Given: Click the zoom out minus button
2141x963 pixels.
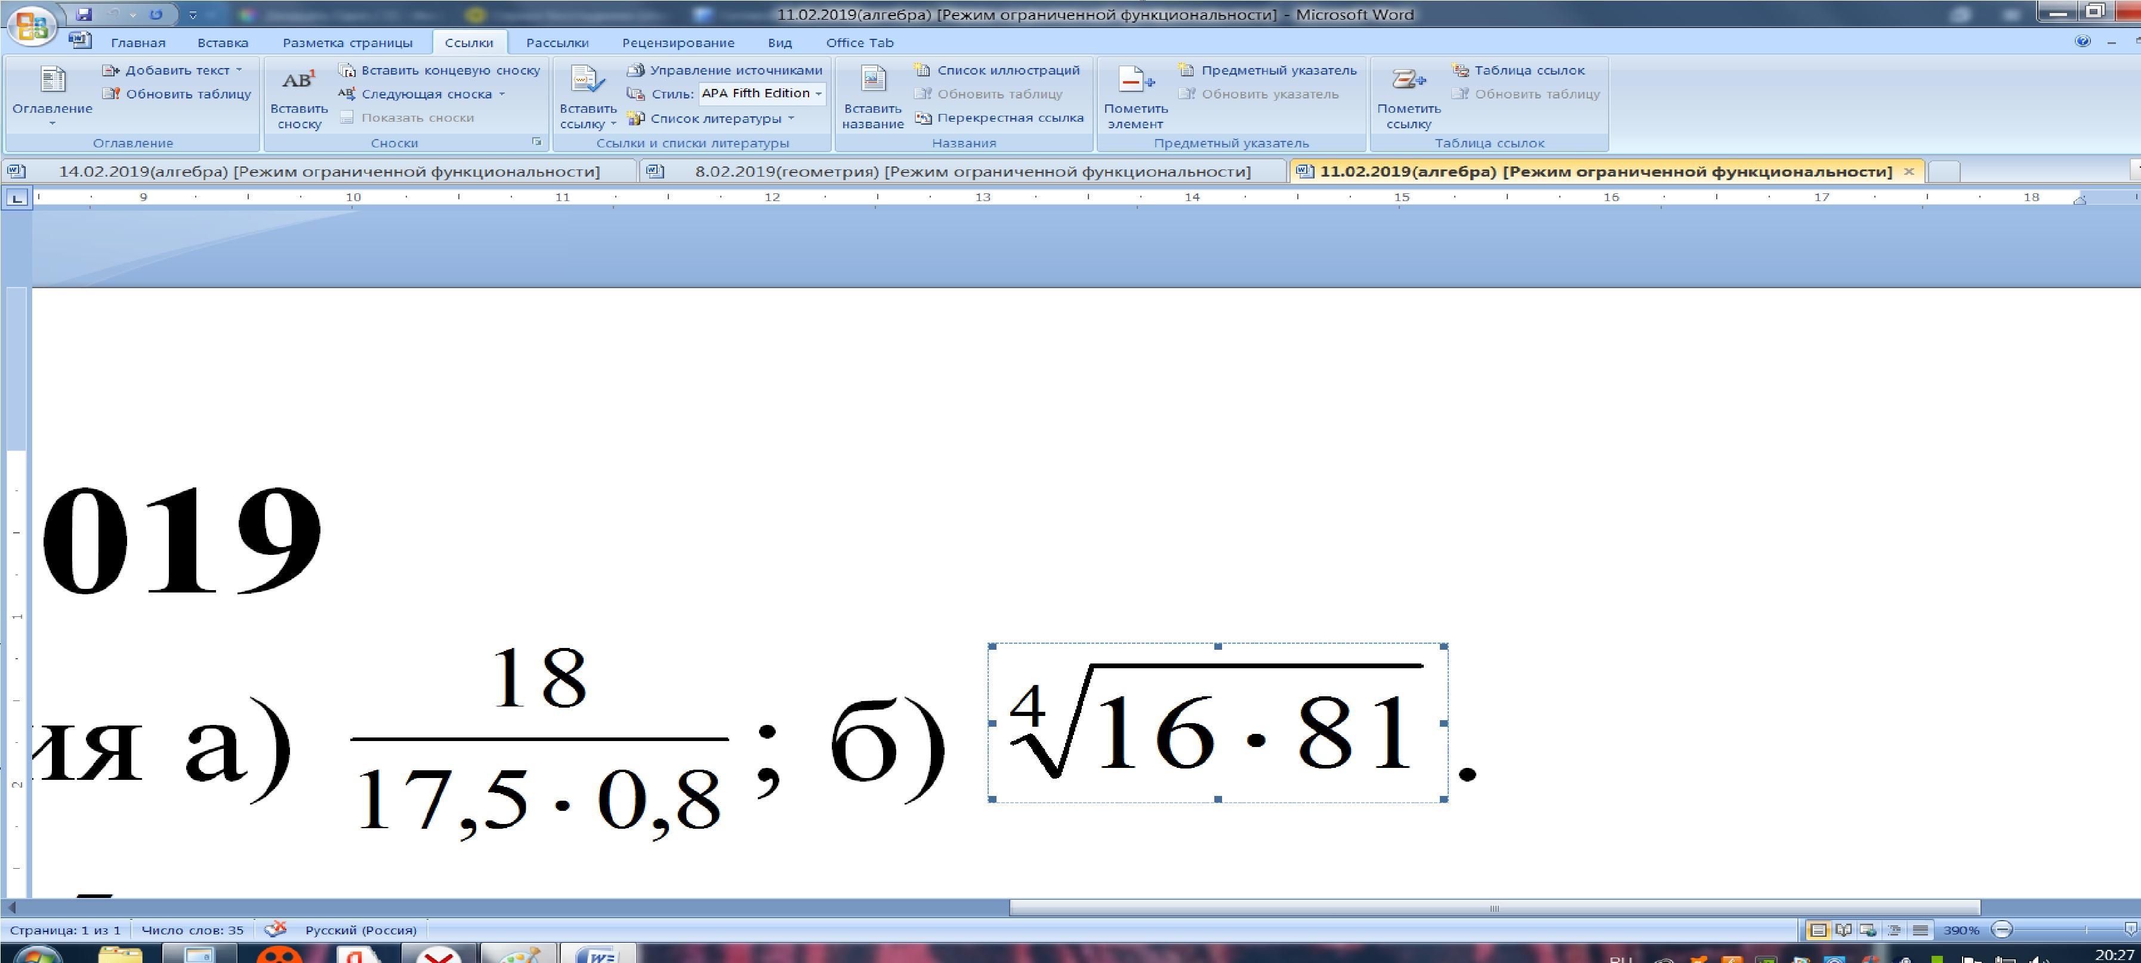Looking at the screenshot, I should (x=2002, y=930).
